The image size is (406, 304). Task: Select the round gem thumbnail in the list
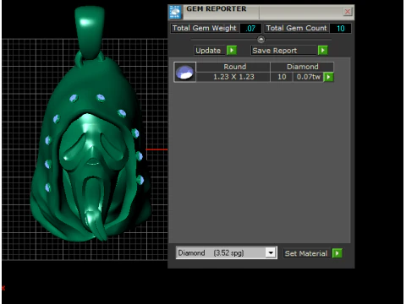184,72
